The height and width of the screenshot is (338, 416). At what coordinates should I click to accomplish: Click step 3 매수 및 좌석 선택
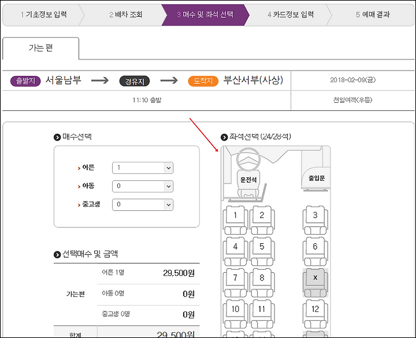pyautogui.click(x=205, y=14)
